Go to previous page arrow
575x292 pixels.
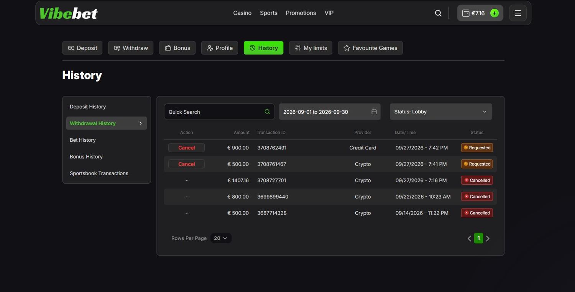click(x=469, y=238)
